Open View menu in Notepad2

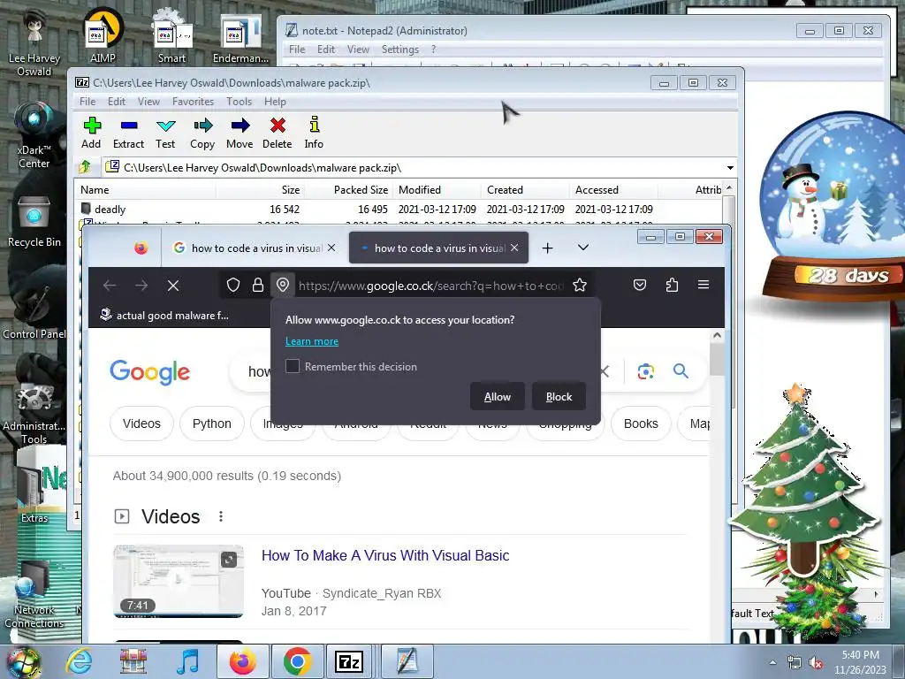[358, 50]
